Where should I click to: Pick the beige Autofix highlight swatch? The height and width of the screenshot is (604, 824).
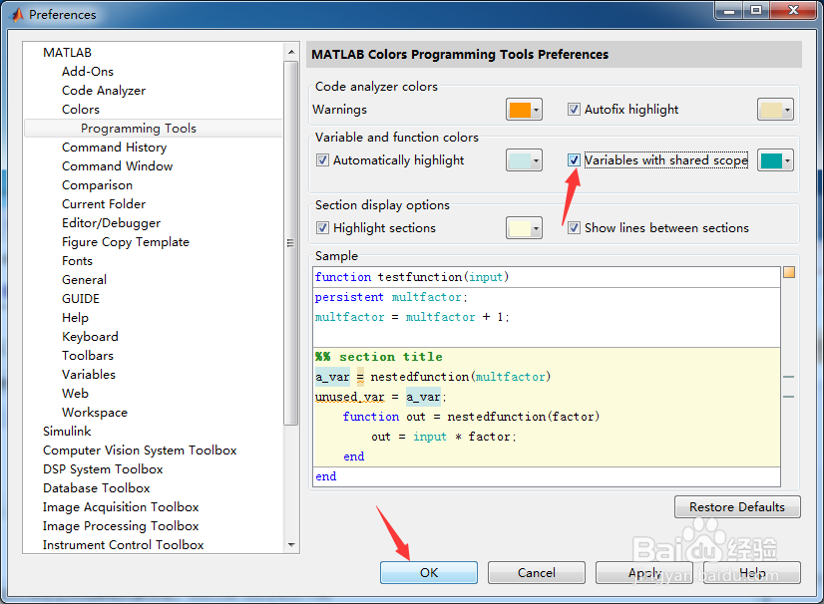pyautogui.click(x=771, y=110)
